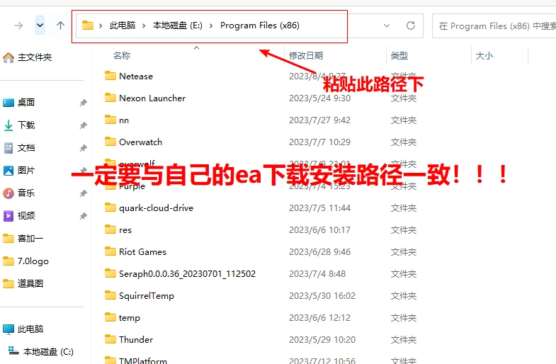Select the Thunder folder in the list
556x364 pixels.
[135, 339]
